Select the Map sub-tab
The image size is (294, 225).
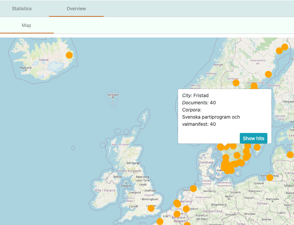click(27, 25)
